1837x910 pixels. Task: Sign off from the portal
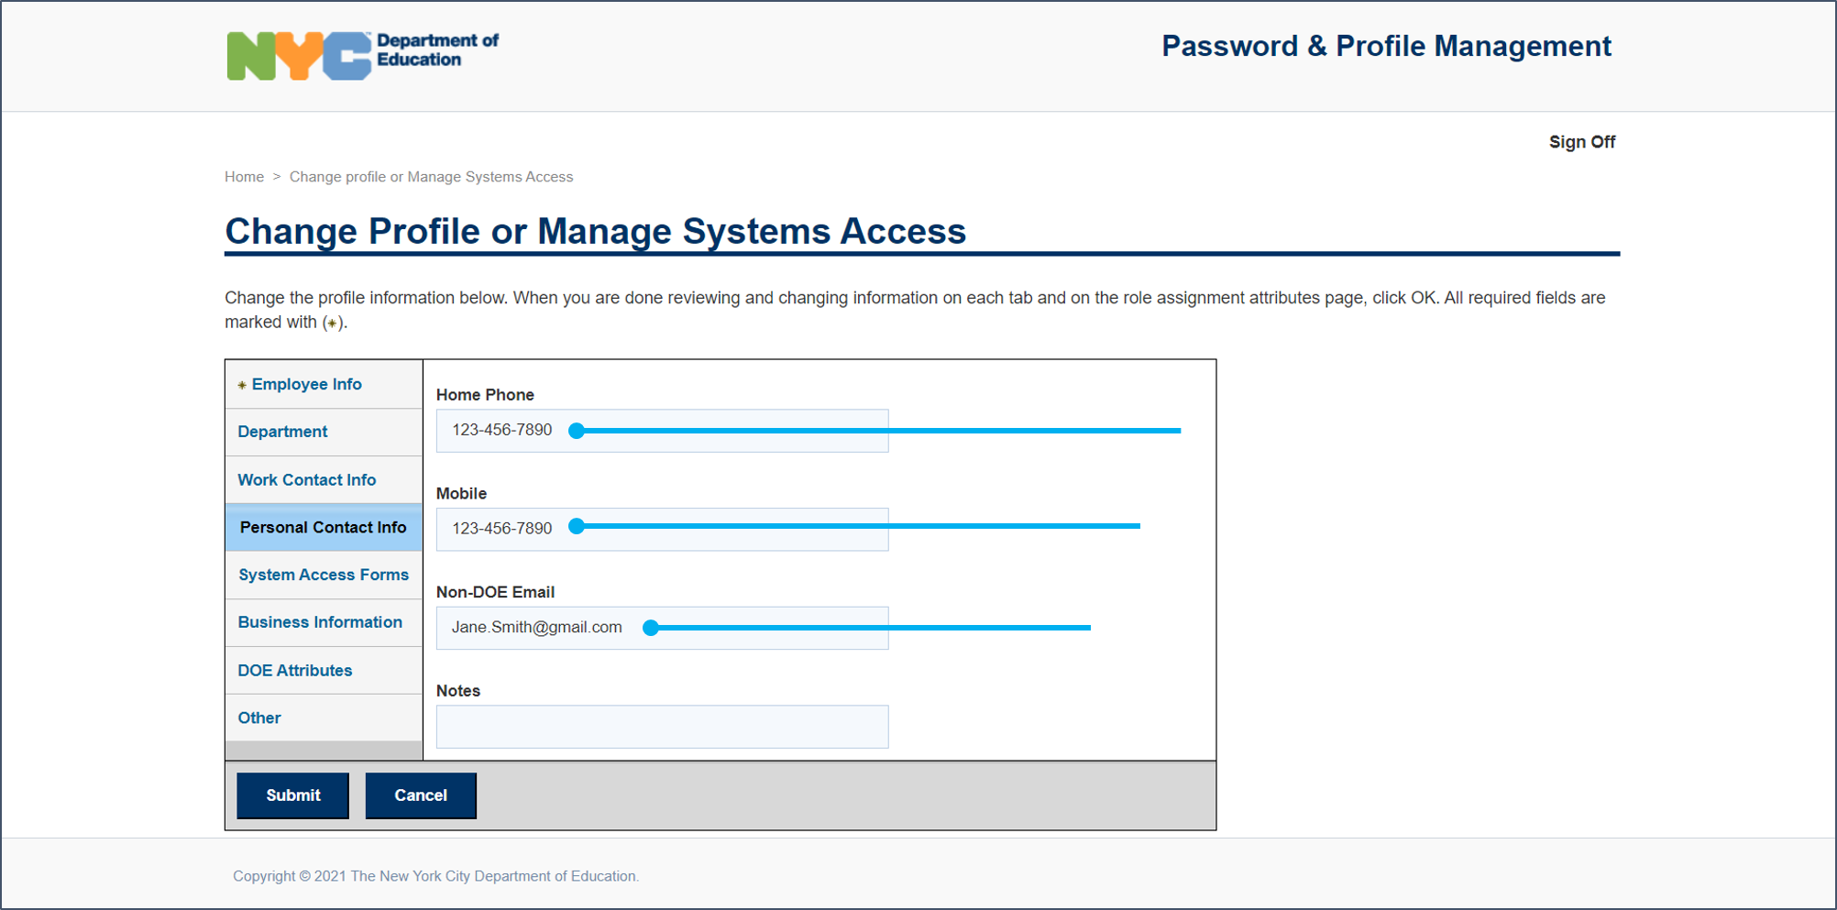click(x=1581, y=142)
